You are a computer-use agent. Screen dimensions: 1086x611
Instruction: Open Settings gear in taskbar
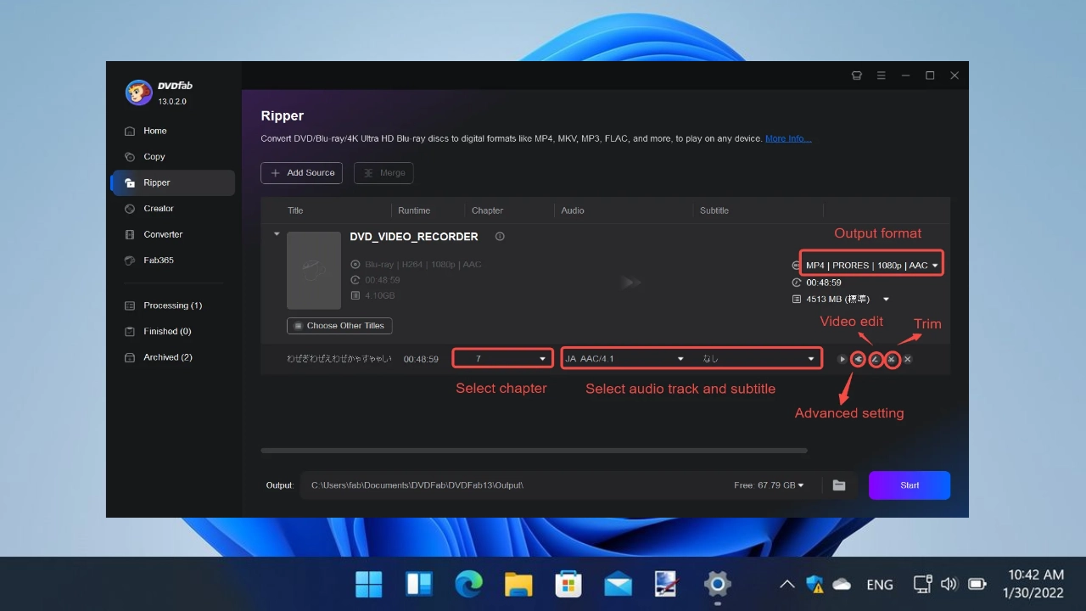tap(718, 584)
